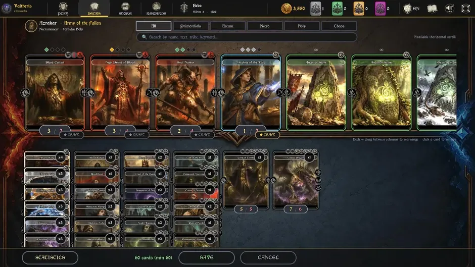Image resolution: width=475 pixels, height=267 pixels.
Task: Click the Silver rank shield icon
Action: (184, 8)
